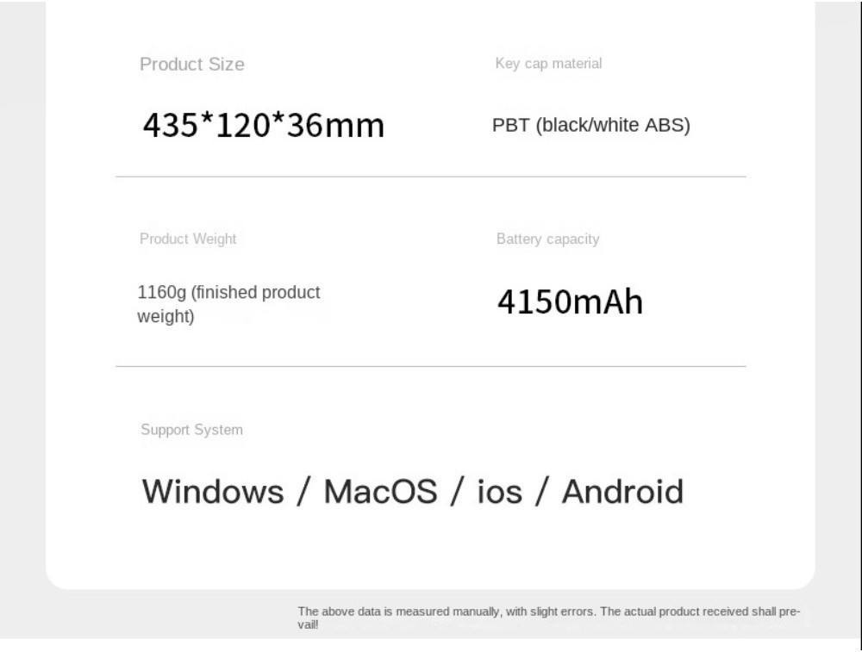Click the Key cap material label
This screenshot has height=652, width=862.
[548, 64]
